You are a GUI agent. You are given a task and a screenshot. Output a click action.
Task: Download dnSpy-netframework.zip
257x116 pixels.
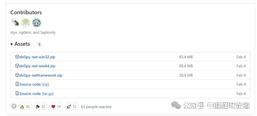pyautogui.click(x=41, y=75)
